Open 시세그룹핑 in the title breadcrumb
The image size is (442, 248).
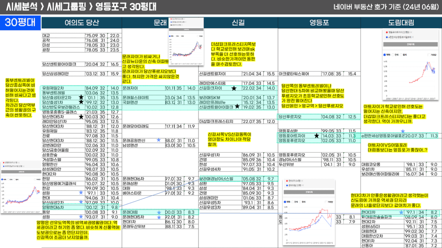click(67, 7)
